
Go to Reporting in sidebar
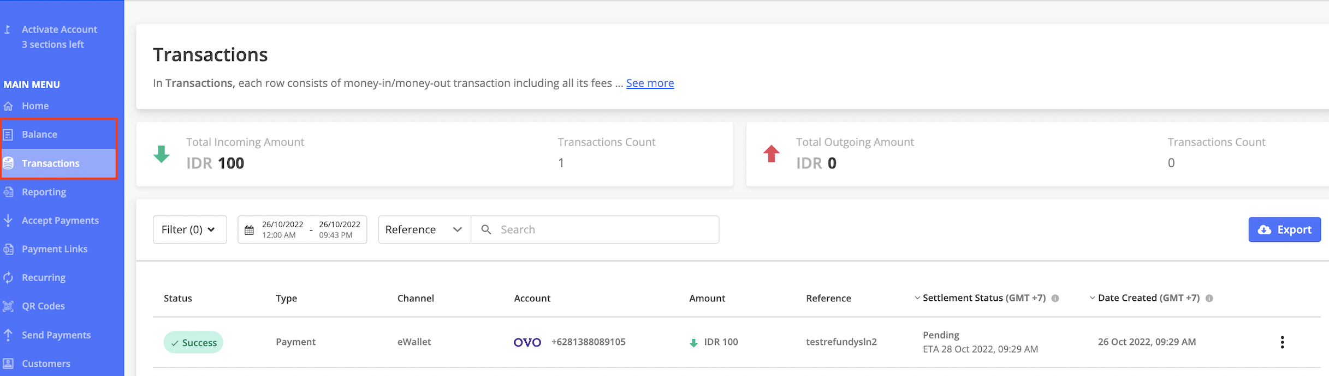[44, 192]
